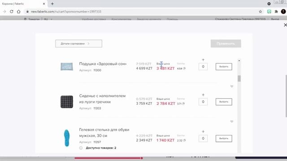Increase quantity for Сиденье с наполнителем
Image resolution: width=287 pixels, height=161 pixels.
pos(203,95)
